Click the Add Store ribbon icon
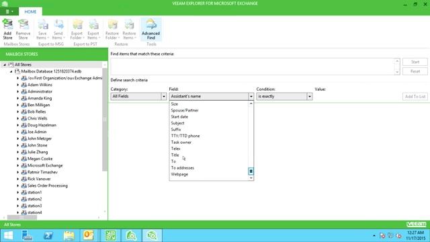 [x=7, y=29]
